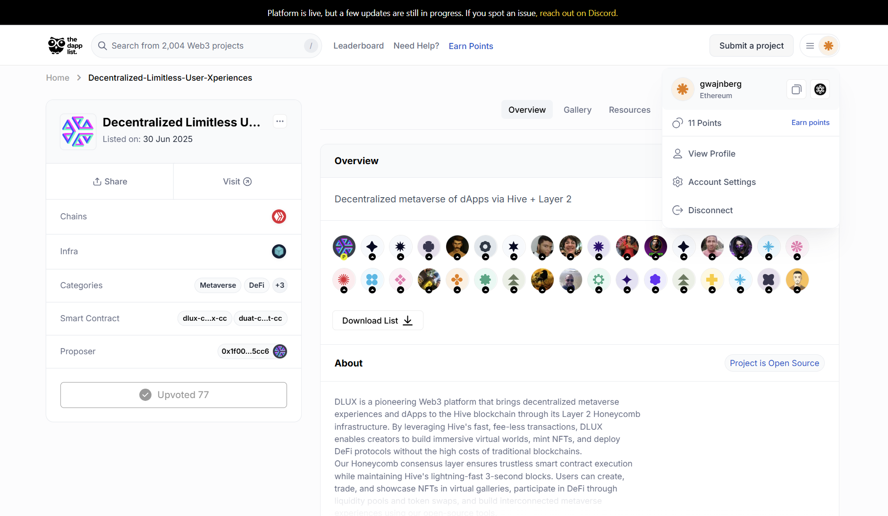Viewport: 888px width, 516px height.
Task: Switch to the Gallery tab
Action: click(x=577, y=110)
